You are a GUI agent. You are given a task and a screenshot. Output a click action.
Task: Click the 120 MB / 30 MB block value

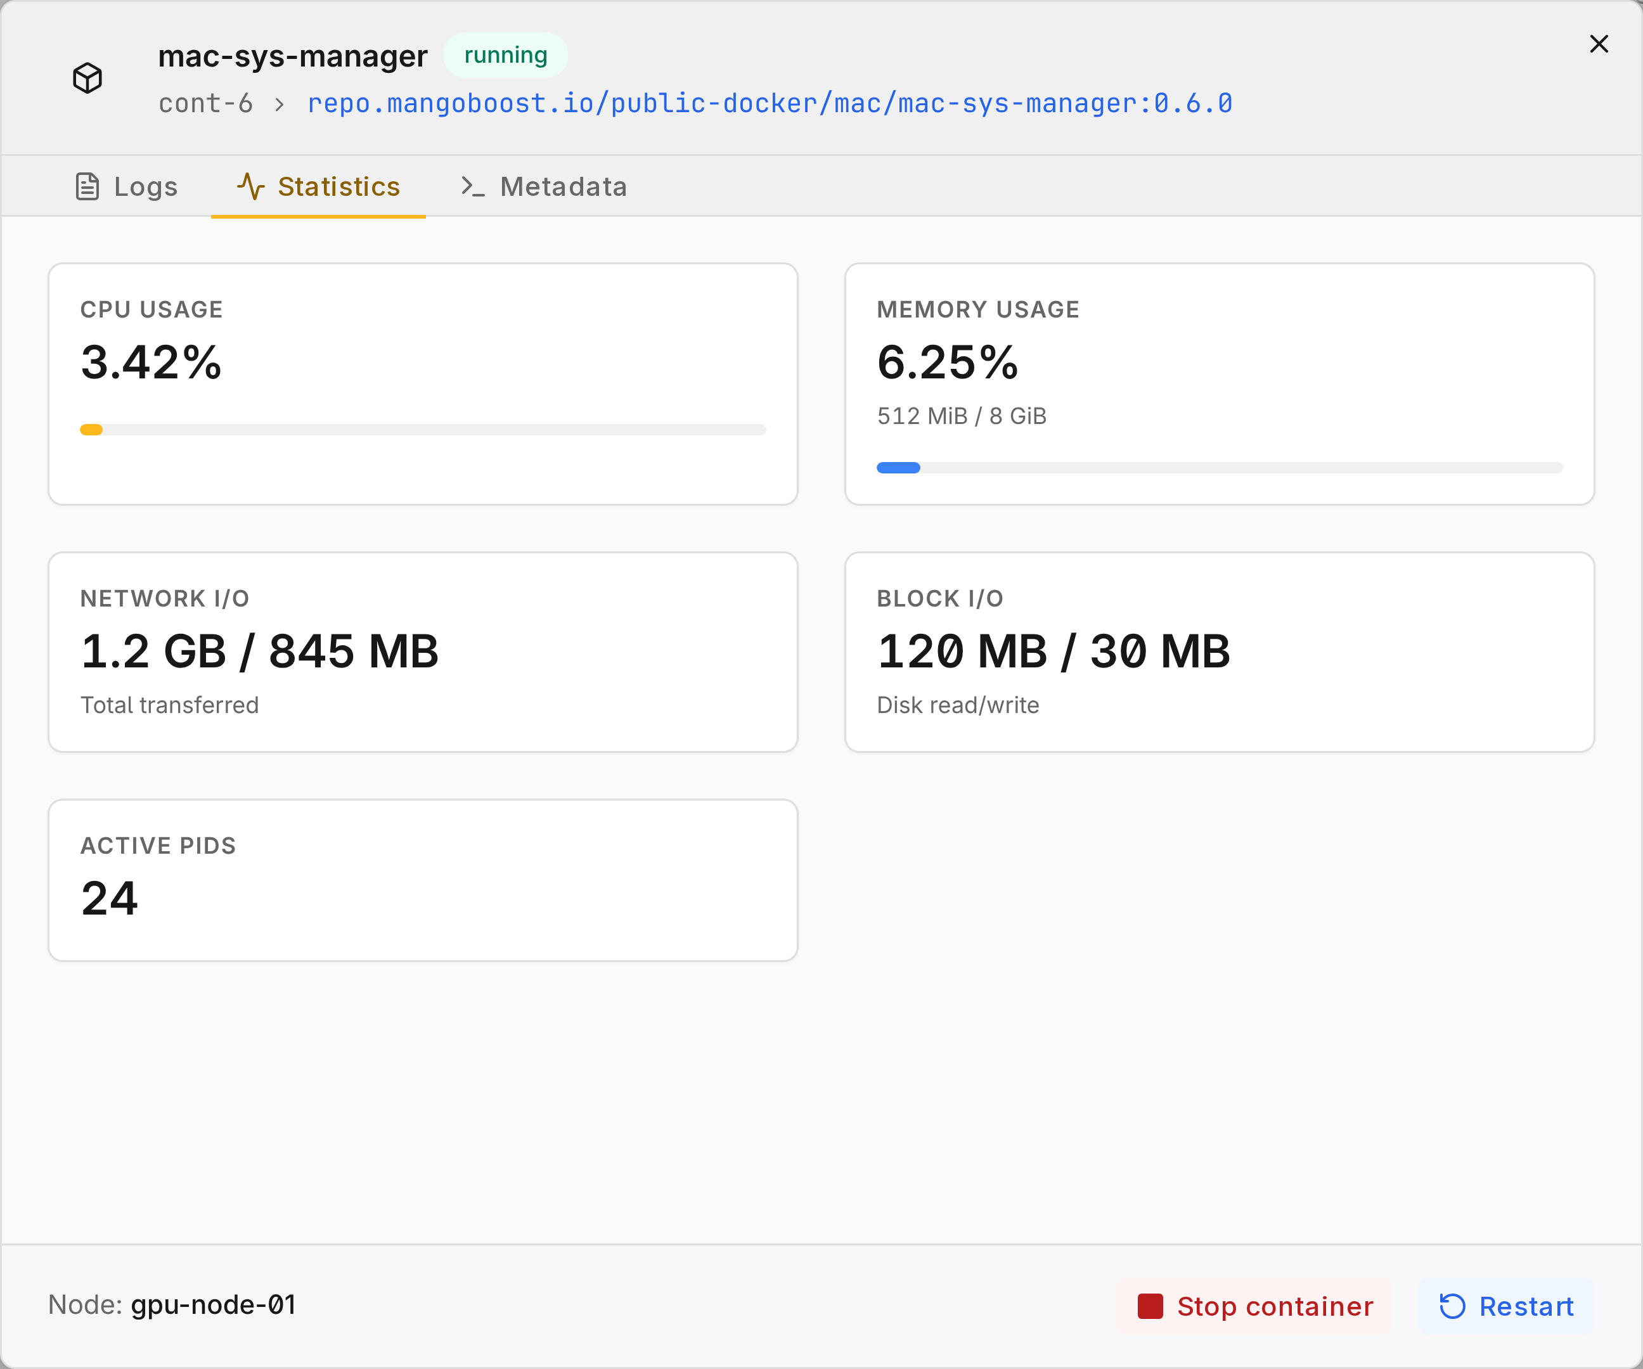(1054, 651)
